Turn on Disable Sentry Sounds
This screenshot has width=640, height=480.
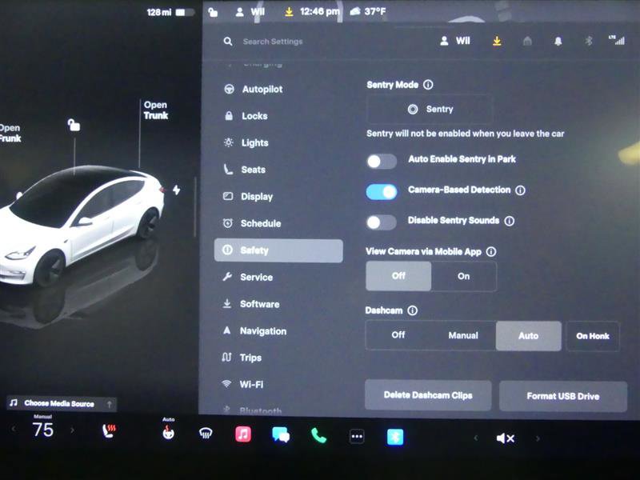[382, 220]
